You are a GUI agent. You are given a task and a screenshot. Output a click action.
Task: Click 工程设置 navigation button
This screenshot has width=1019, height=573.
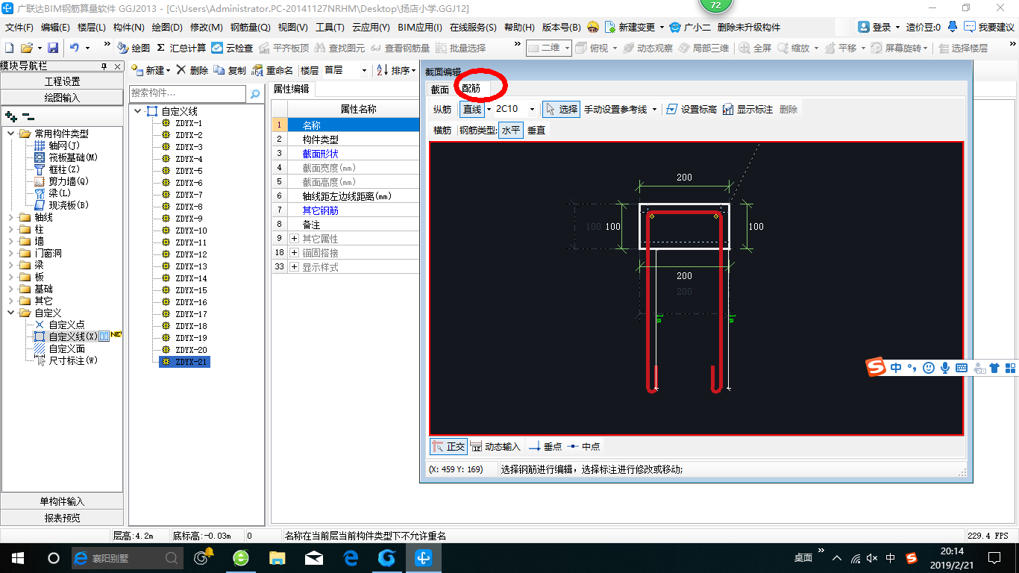point(63,81)
